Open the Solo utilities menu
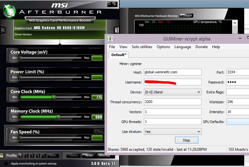 pyautogui.click(x=142, y=47)
